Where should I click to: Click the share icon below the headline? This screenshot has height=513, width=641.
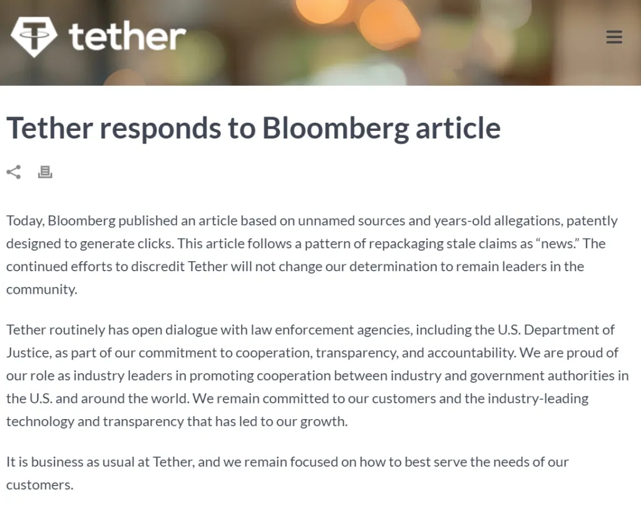coord(14,172)
